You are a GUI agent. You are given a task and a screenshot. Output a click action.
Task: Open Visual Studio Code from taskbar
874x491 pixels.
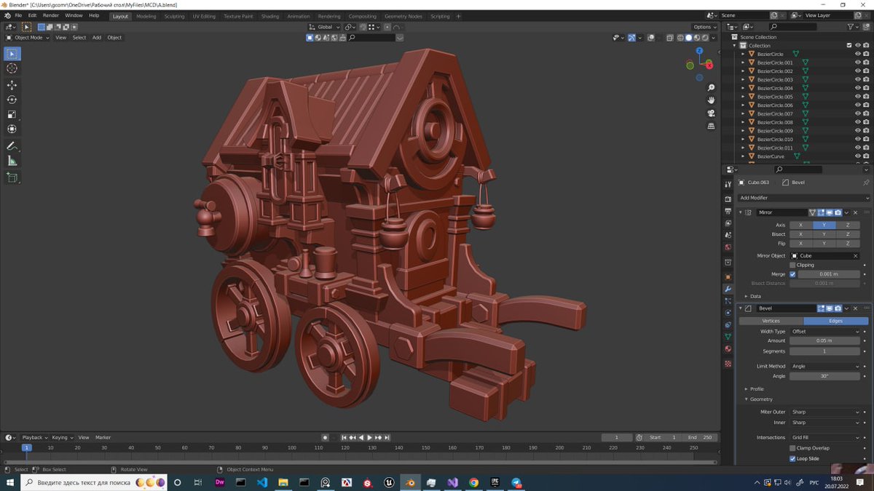click(262, 482)
